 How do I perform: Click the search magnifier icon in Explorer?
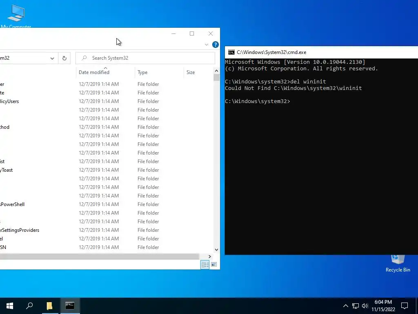[x=84, y=58]
